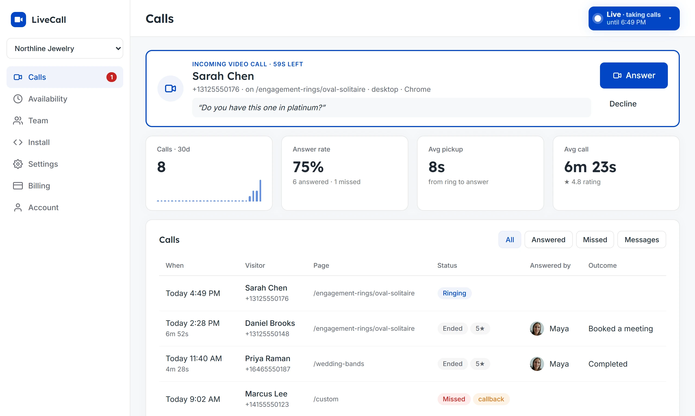This screenshot has height=416, width=695.
Task: Open Marcus Lee call record
Action: point(412,399)
